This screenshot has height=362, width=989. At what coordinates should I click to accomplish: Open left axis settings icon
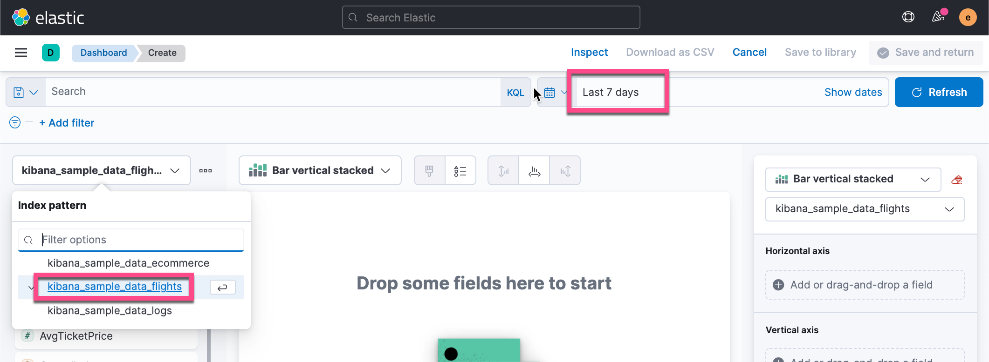[x=503, y=171]
